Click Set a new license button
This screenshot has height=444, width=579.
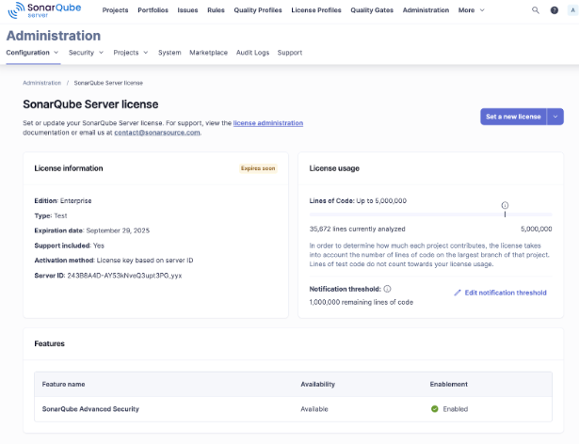coord(513,117)
